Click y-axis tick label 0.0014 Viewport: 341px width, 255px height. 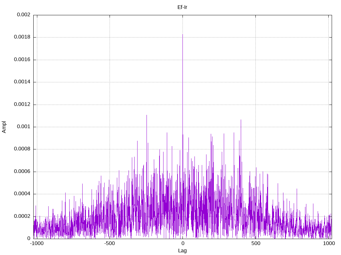22,82
